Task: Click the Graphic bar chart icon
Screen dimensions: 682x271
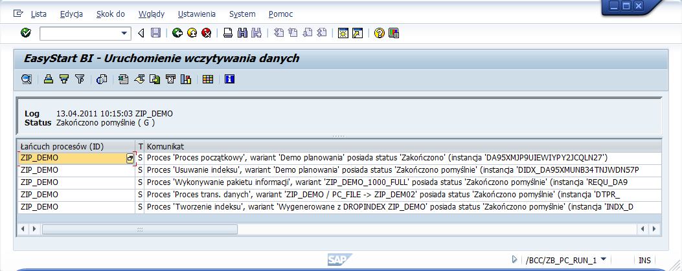Action: [186, 79]
